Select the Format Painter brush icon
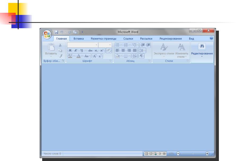 60,56
